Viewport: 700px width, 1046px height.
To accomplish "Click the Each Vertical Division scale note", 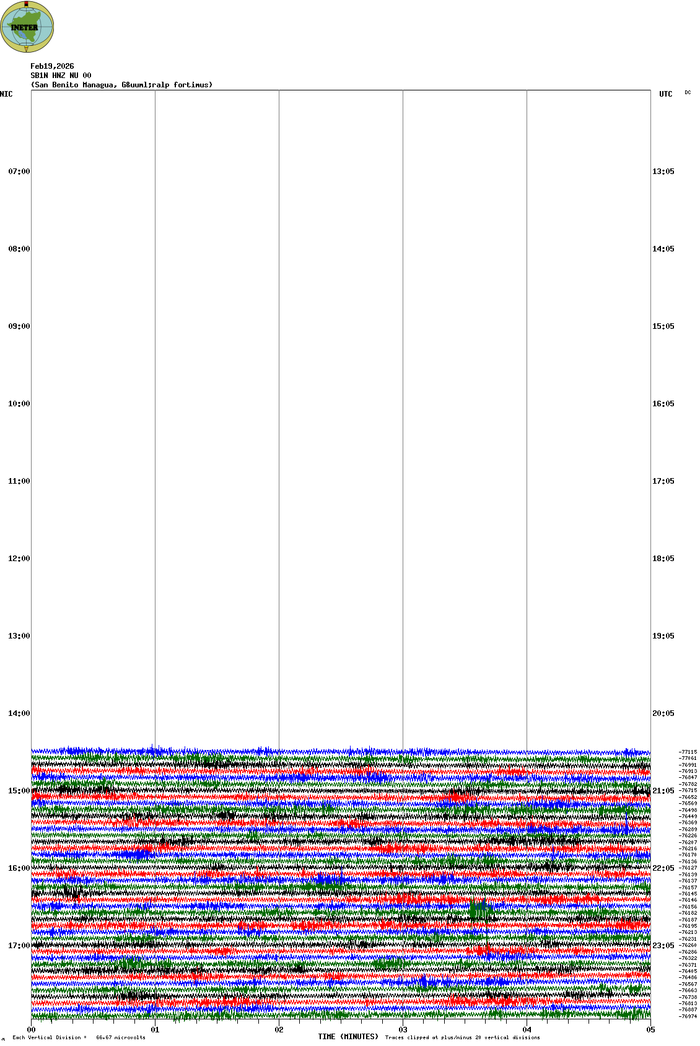I will click(x=79, y=1037).
